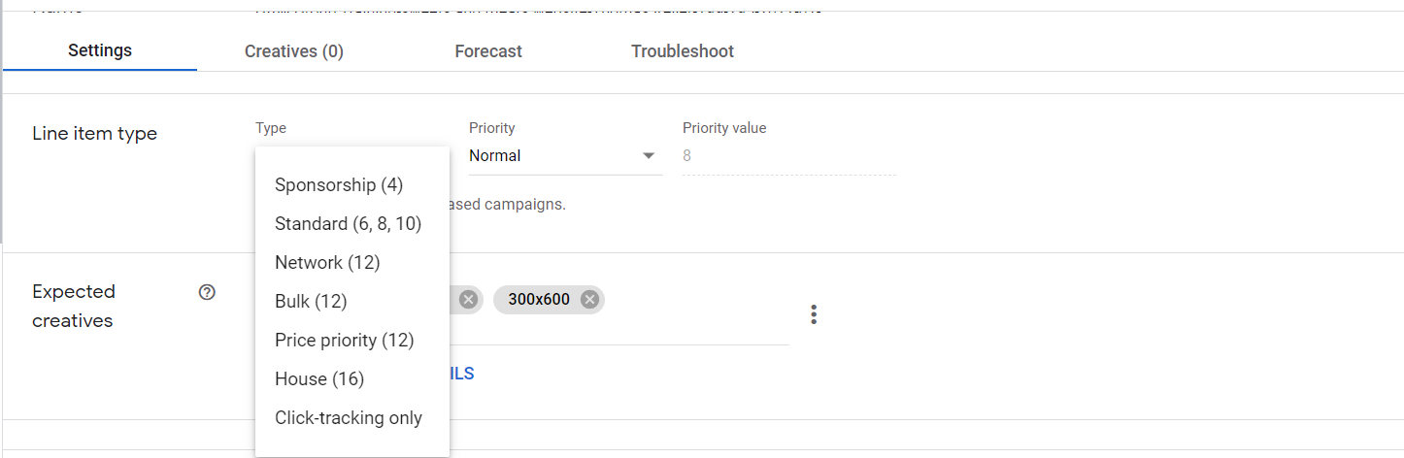The image size is (1404, 458).
Task: Pick the Click-tracking only option
Action: [349, 417]
